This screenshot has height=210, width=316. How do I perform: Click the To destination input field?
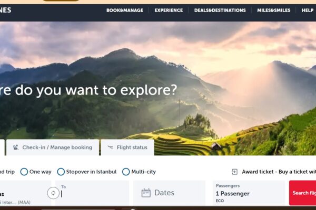click(x=92, y=193)
